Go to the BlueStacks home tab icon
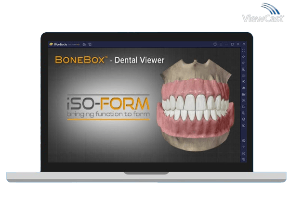Viewport: 290px width, 199px height. point(84,44)
